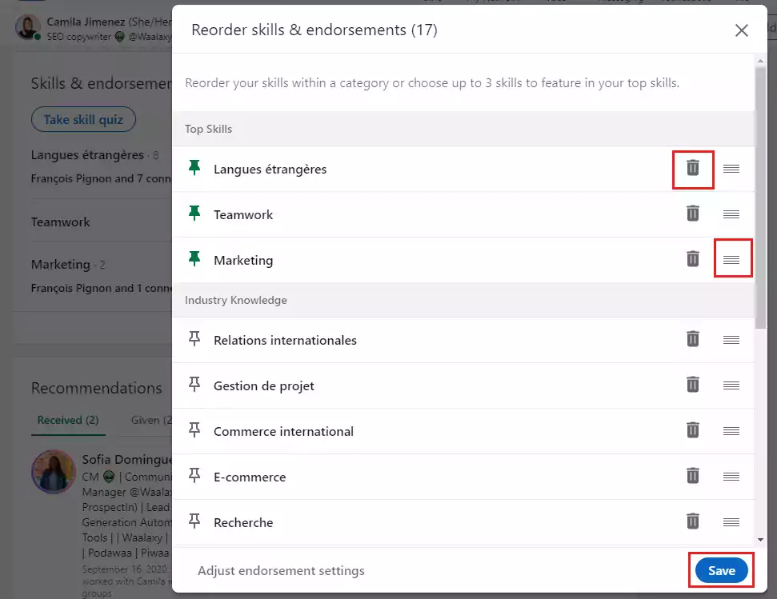777x599 pixels.
Task: Unpin Marketing from Top Skills
Action: tap(193, 260)
